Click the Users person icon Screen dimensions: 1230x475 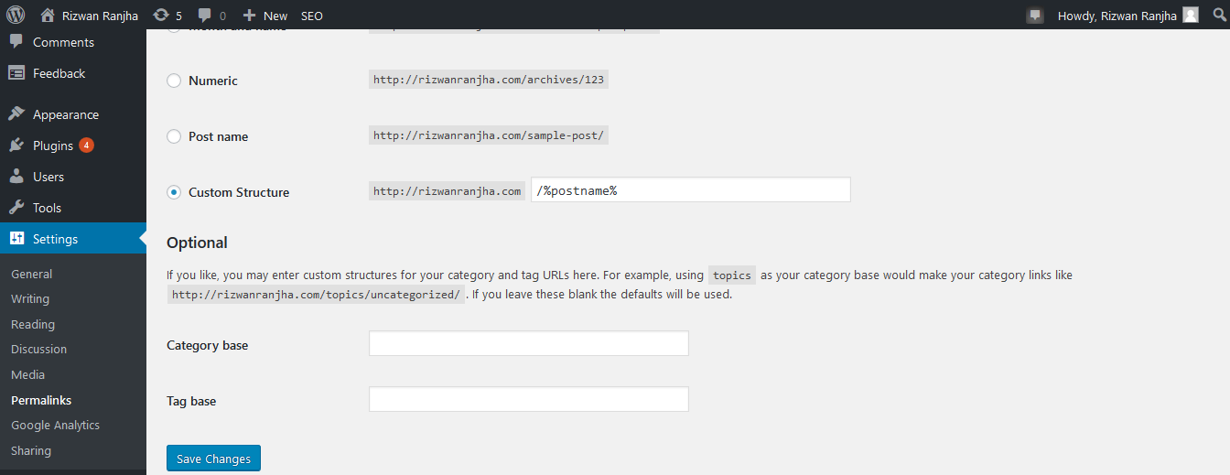[16, 177]
